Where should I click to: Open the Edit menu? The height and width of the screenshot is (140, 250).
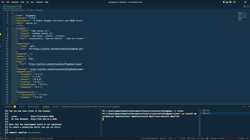point(8,2)
